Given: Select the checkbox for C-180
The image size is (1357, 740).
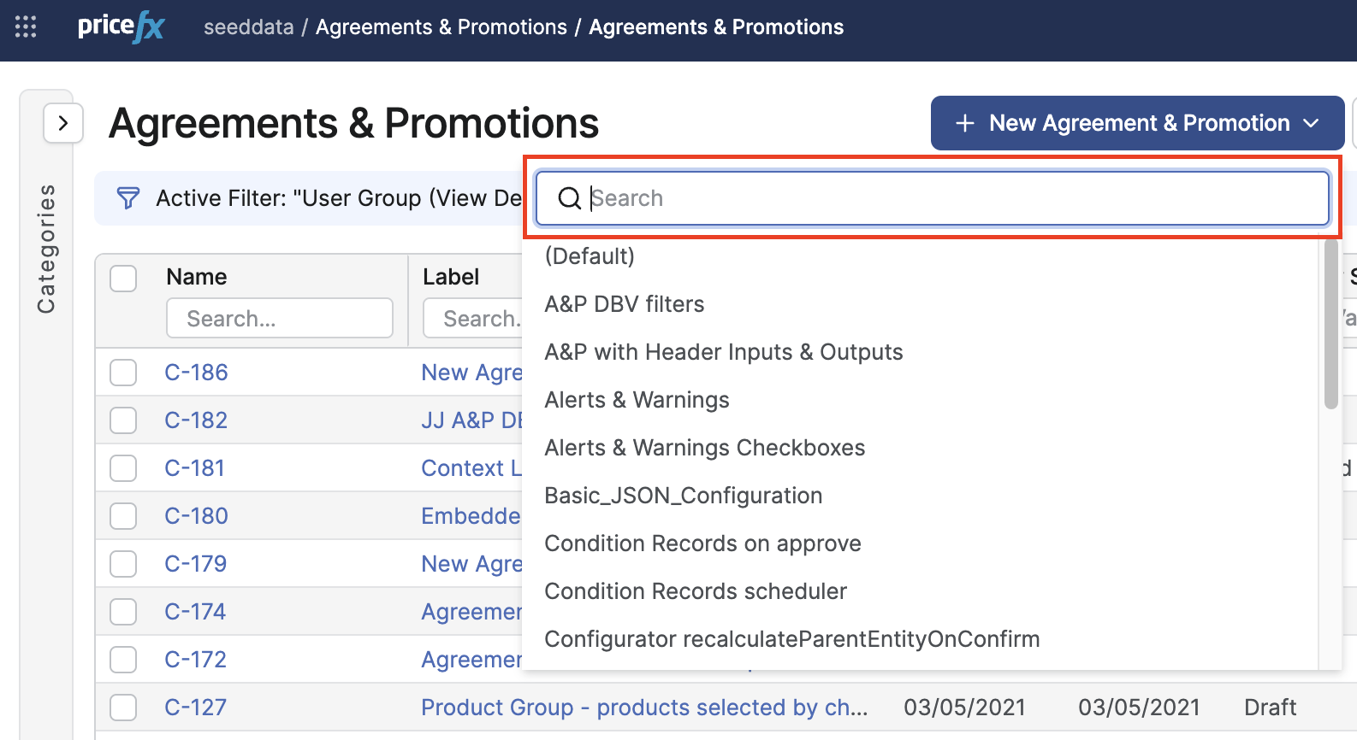Looking at the screenshot, I should click(123, 516).
